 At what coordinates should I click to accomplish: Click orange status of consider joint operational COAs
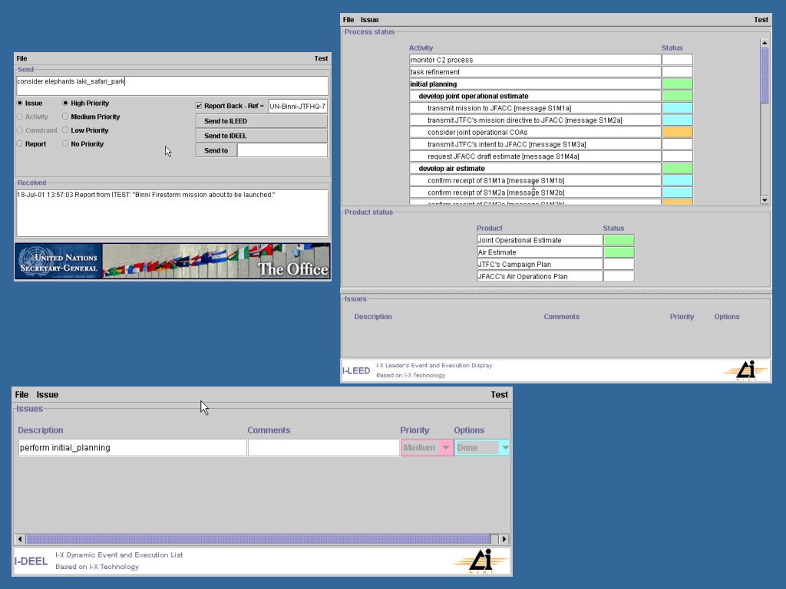click(677, 133)
